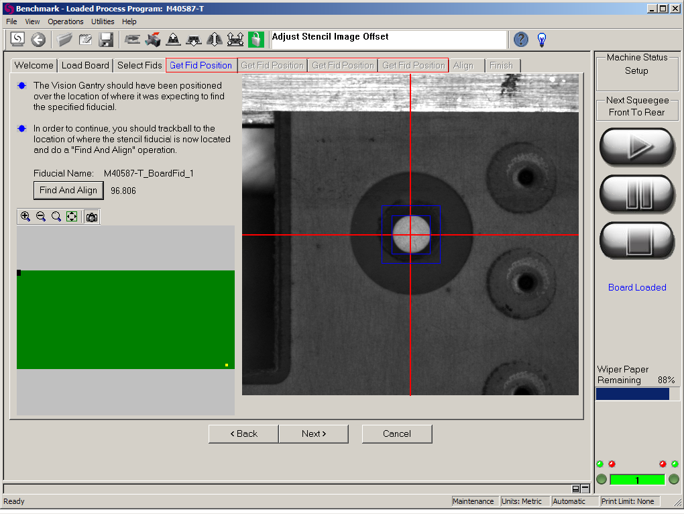Image resolution: width=684 pixels, height=514 pixels.
Task: Zoom in on the board map view
Action: click(x=25, y=217)
